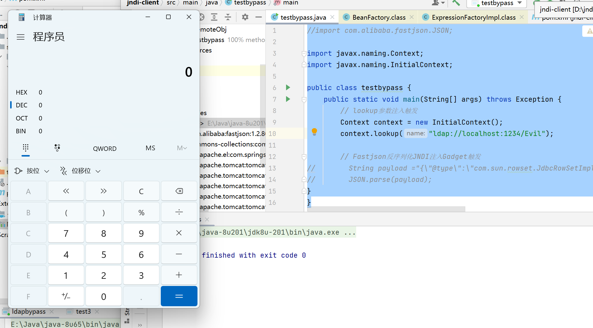
Task: Select the test3 run tab
Action: 83,312
